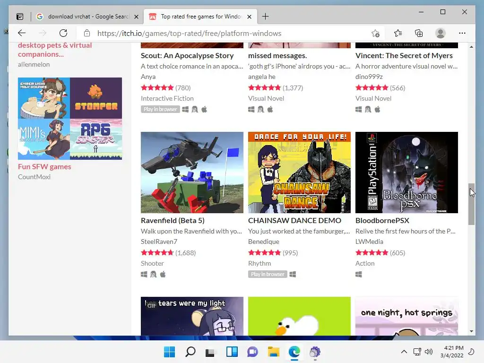This screenshot has width=484, height=363.
Task: Click Linux icon under Vincent: The Secret of Myers
Action: coord(368,109)
